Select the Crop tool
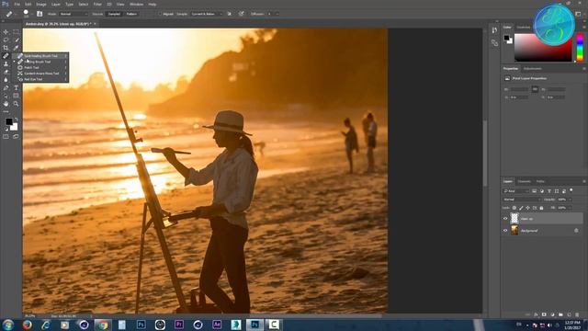This screenshot has width=588, height=331. coord(6,48)
